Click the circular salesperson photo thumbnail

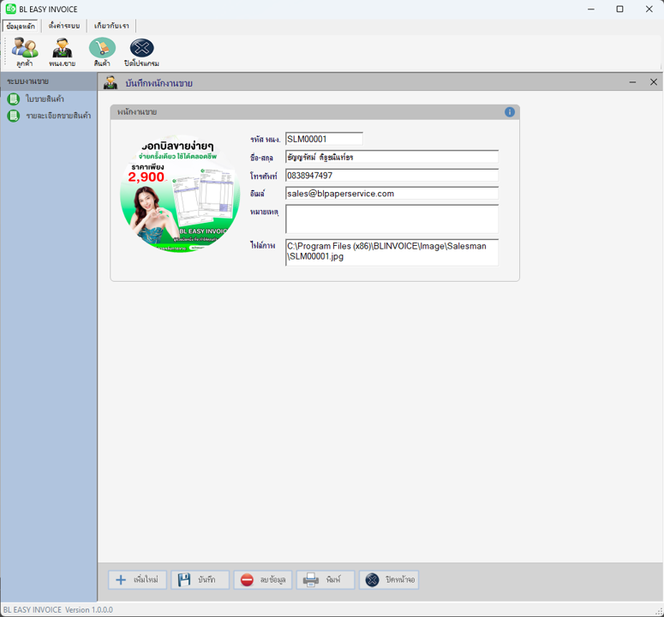click(180, 193)
